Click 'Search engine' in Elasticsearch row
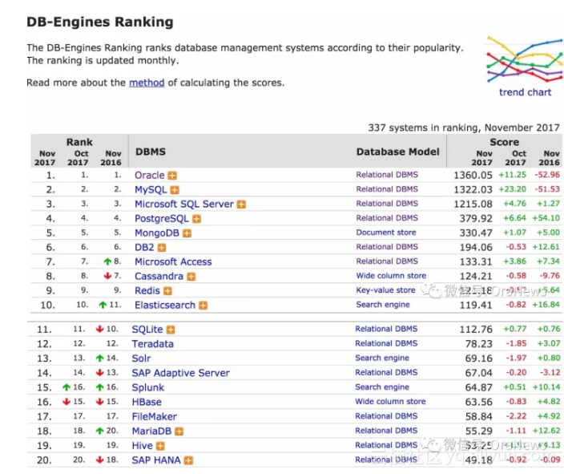 click(383, 305)
